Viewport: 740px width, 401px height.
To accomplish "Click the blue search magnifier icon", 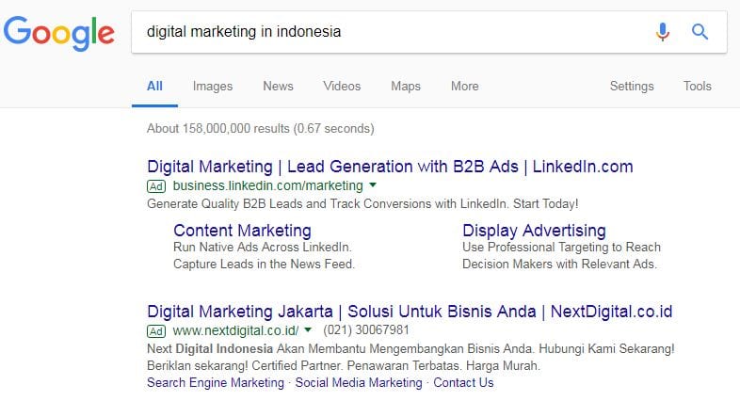I will coord(700,32).
